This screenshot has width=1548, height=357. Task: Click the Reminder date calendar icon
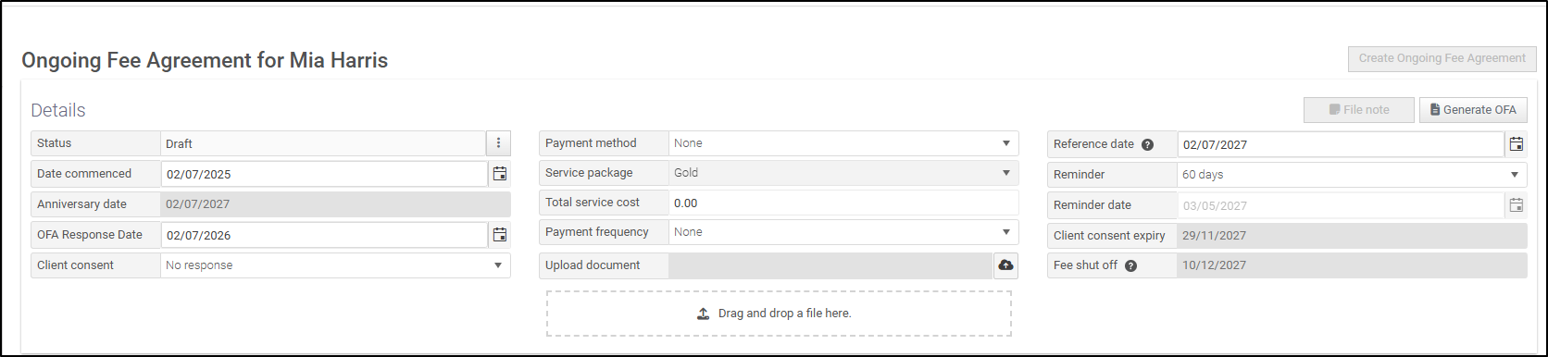click(x=1517, y=205)
